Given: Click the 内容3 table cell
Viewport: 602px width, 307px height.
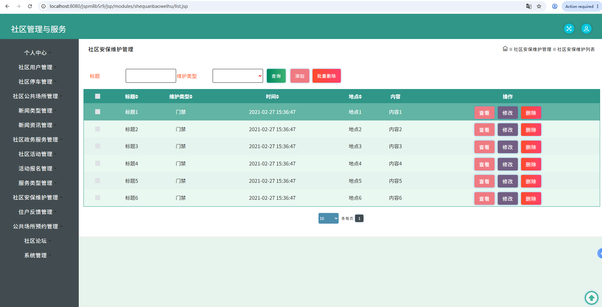Looking at the screenshot, I should point(395,146).
